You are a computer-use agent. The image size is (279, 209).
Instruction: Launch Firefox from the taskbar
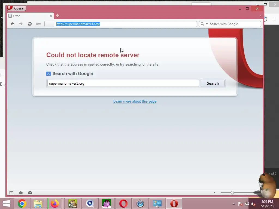[54, 204]
